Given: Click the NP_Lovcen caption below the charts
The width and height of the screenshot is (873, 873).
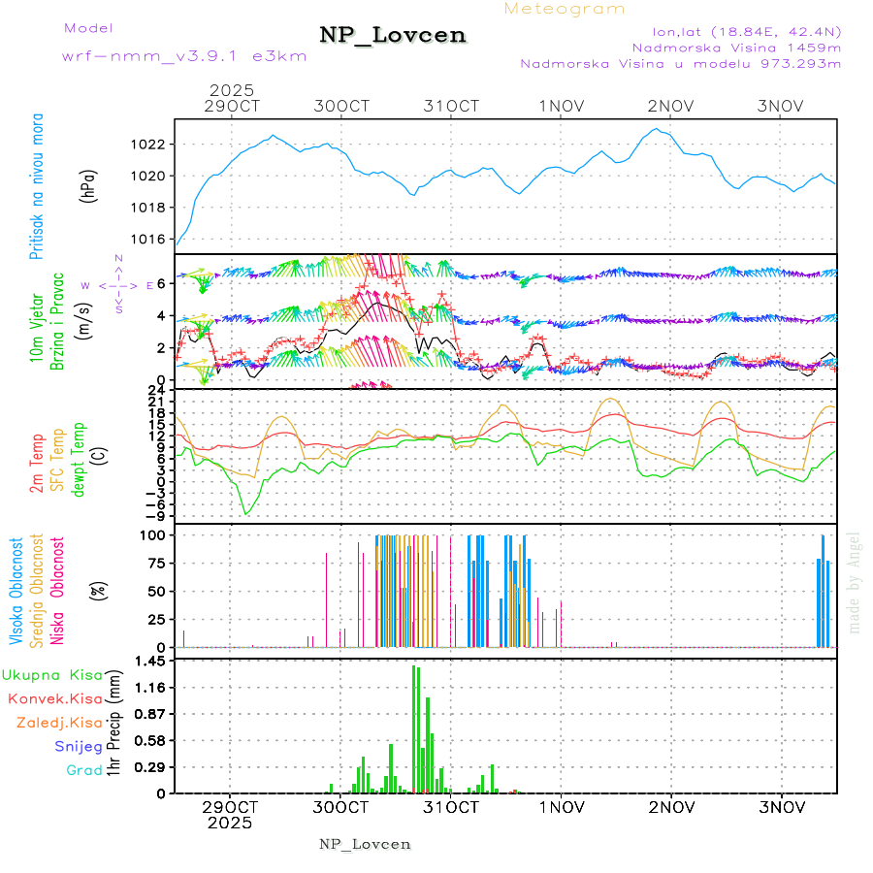Looking at the screenshot, I should point(365,844).
